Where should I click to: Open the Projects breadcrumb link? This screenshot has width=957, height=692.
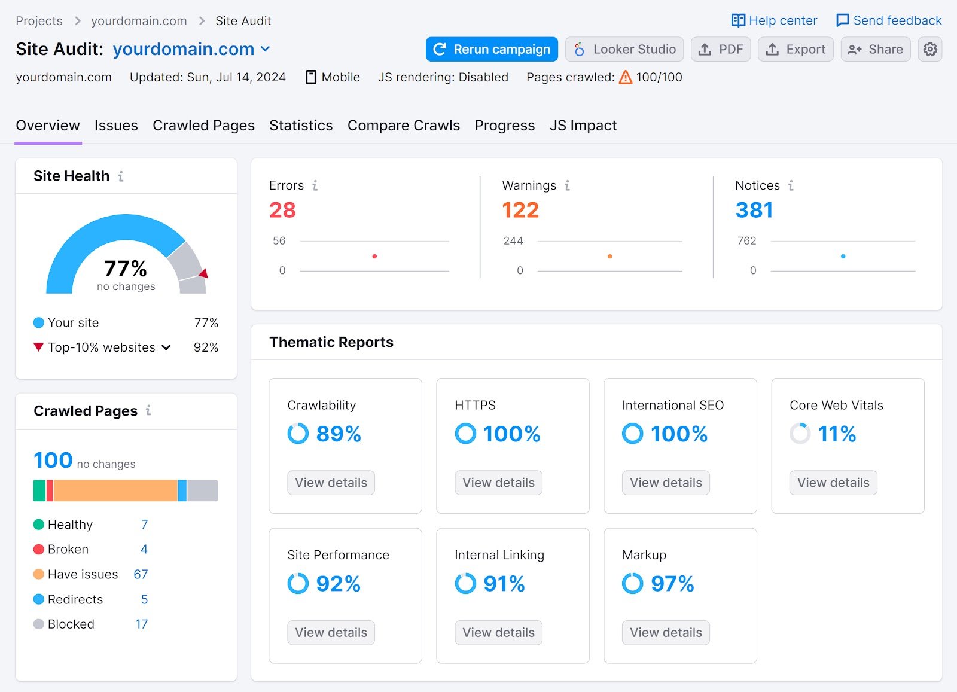[x=39, y=20]
